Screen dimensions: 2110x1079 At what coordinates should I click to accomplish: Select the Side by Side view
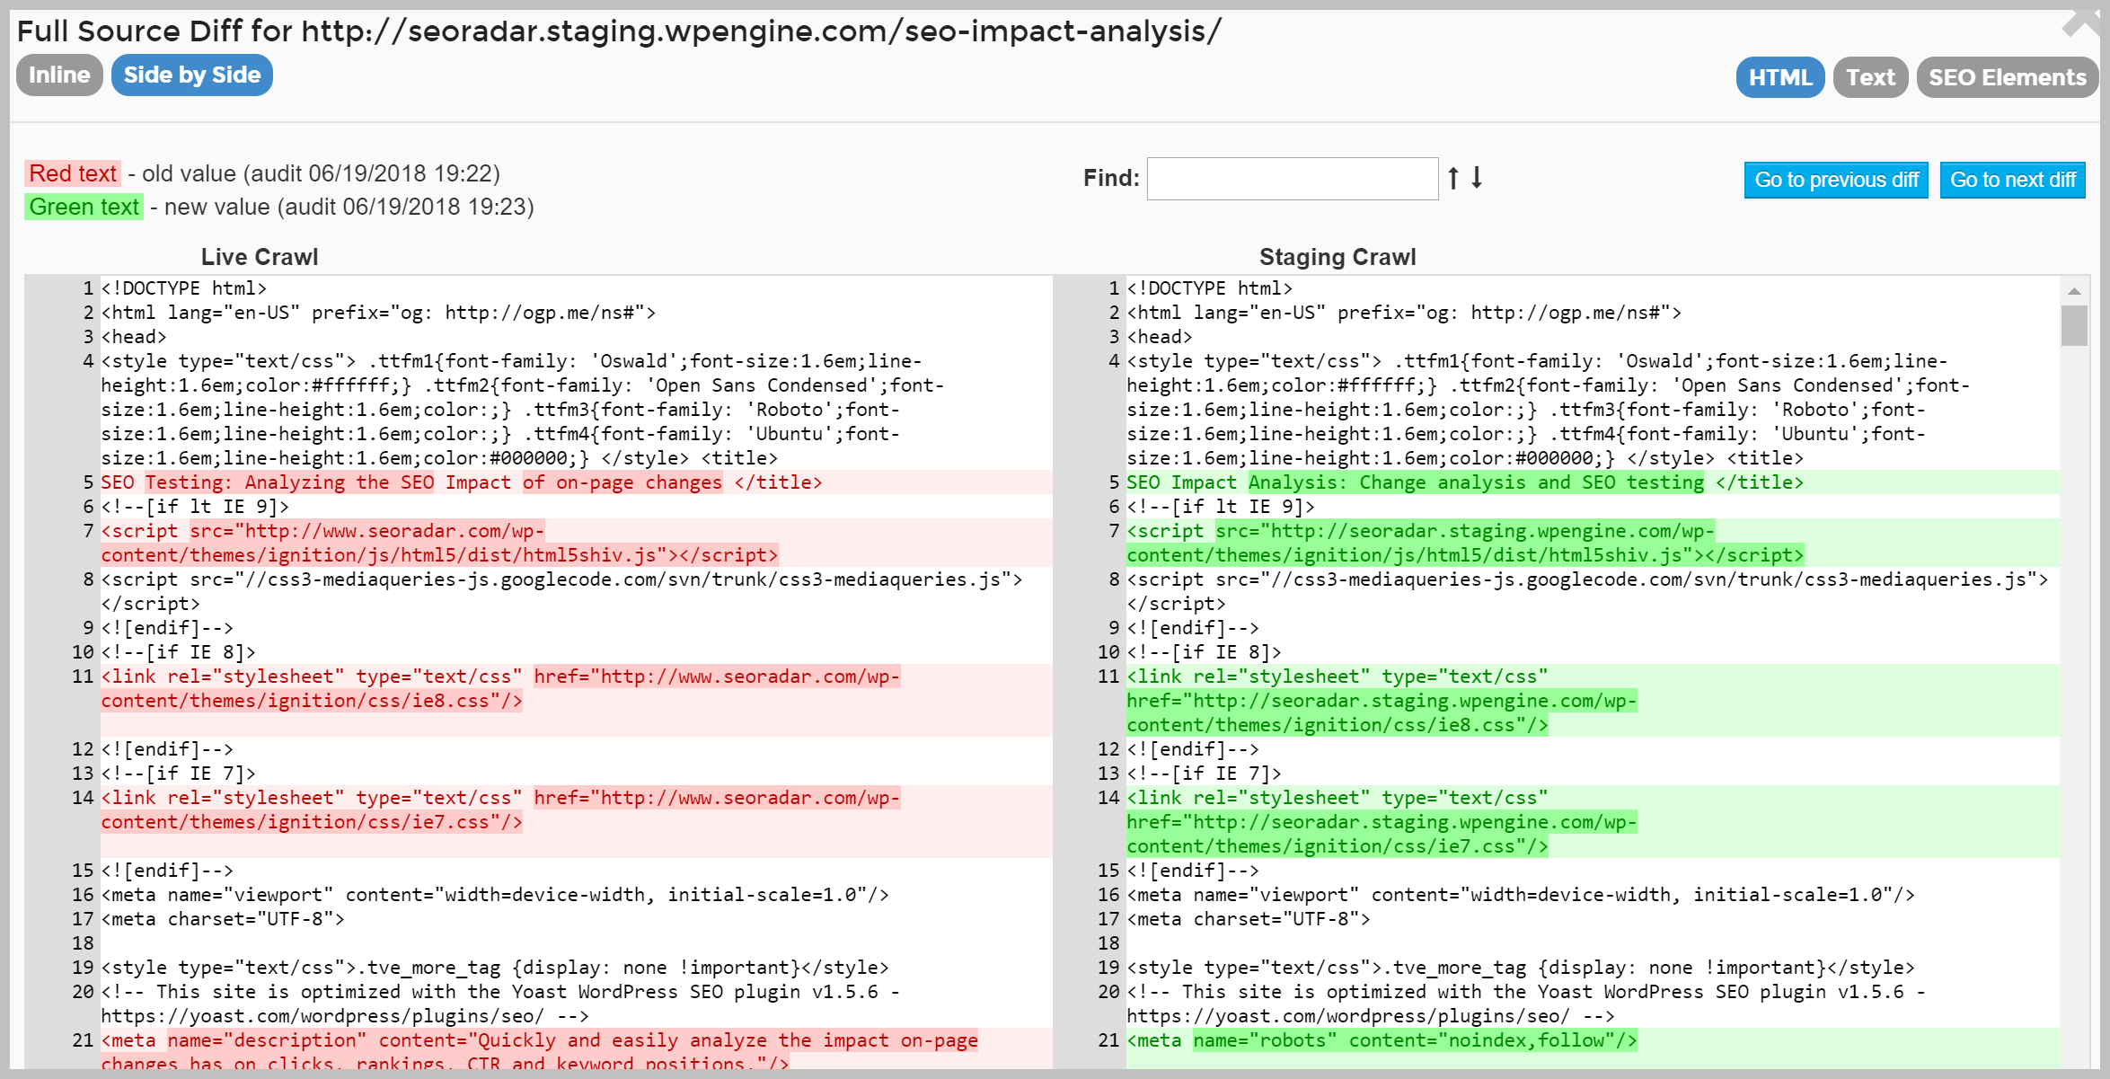pos(192,75)
